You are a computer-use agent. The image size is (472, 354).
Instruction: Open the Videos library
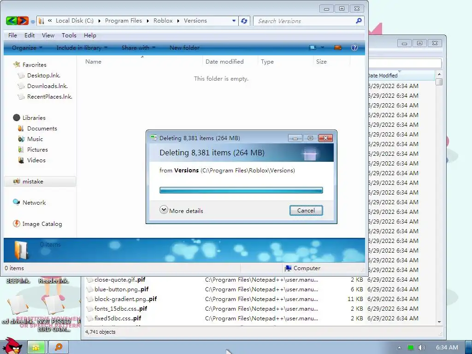(x=36, y=160)
